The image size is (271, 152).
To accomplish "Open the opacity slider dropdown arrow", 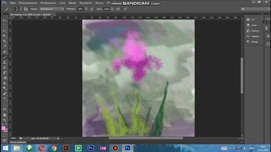I will coord(86,9).
